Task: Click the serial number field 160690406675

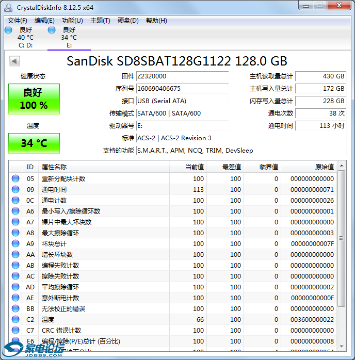Action: (x=182, y=89)
